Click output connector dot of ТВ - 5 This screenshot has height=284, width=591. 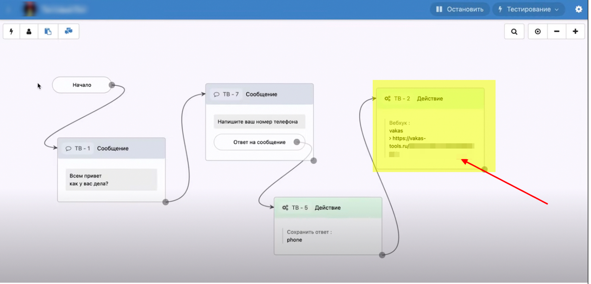click(x=382, y=255)
